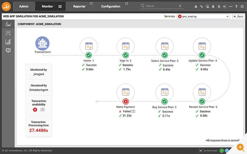Open the sidebar user-at-desk icon

[x=8, y=24]
